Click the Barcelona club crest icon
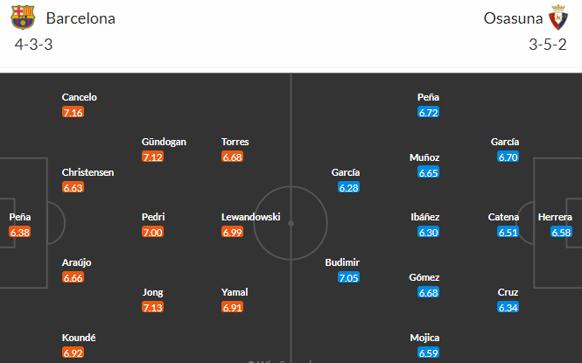The width and height of the screenshot is (582, 363). [23, 17]
